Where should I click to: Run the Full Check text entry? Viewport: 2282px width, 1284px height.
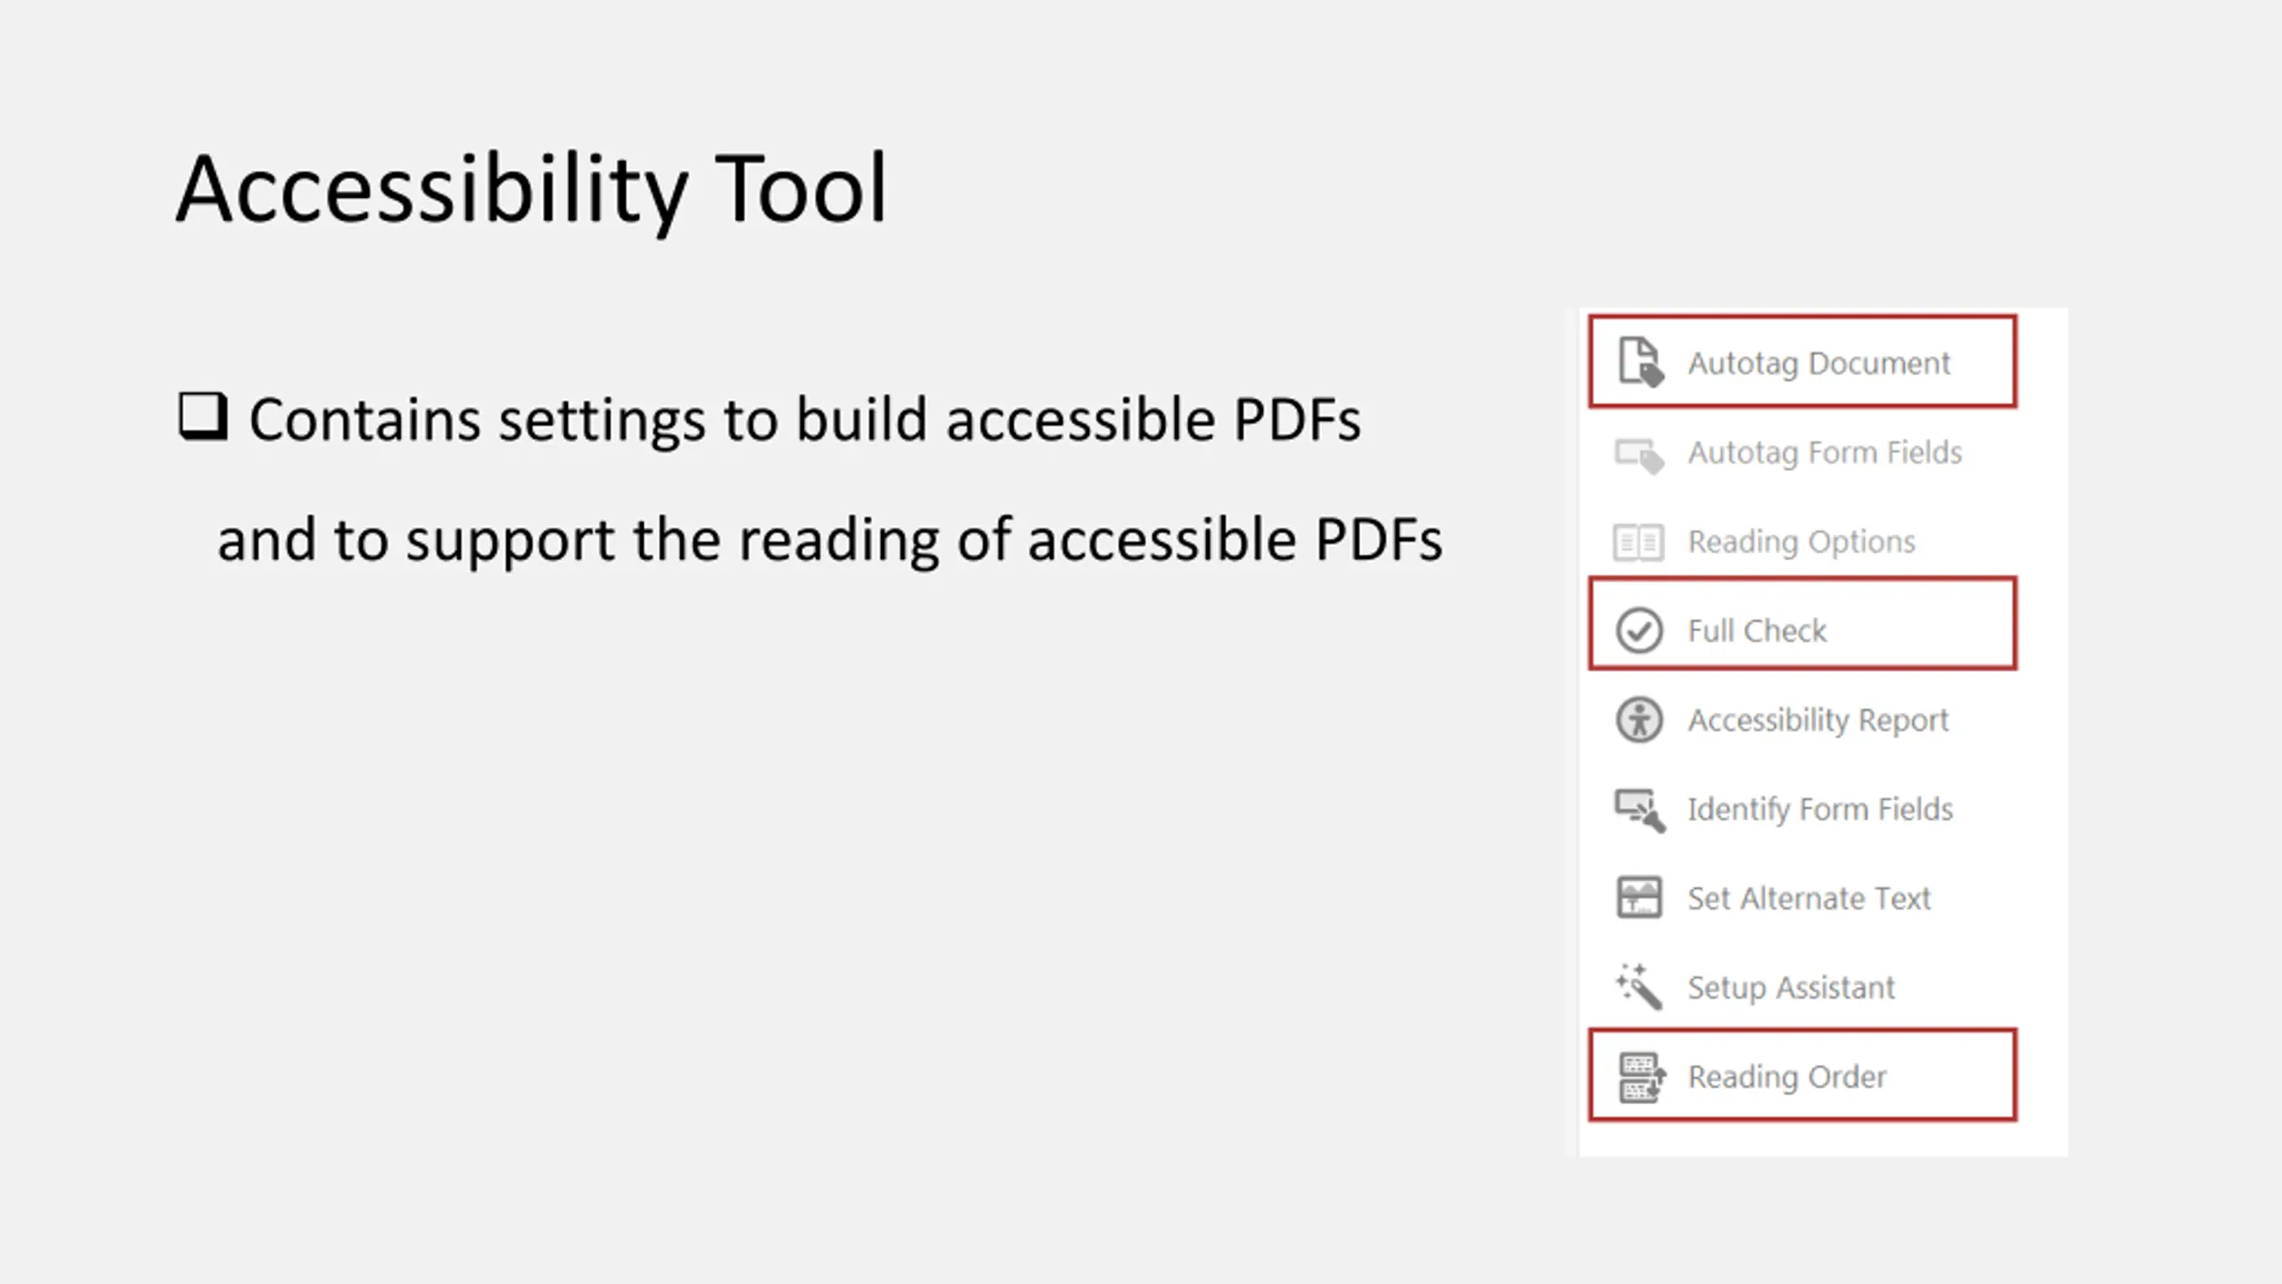(x=1756, y=631)
